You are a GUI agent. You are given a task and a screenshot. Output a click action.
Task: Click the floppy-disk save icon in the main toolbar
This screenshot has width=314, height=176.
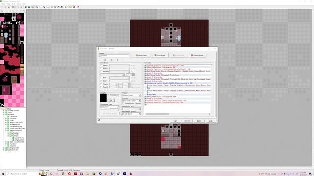[x=13, y=7]
